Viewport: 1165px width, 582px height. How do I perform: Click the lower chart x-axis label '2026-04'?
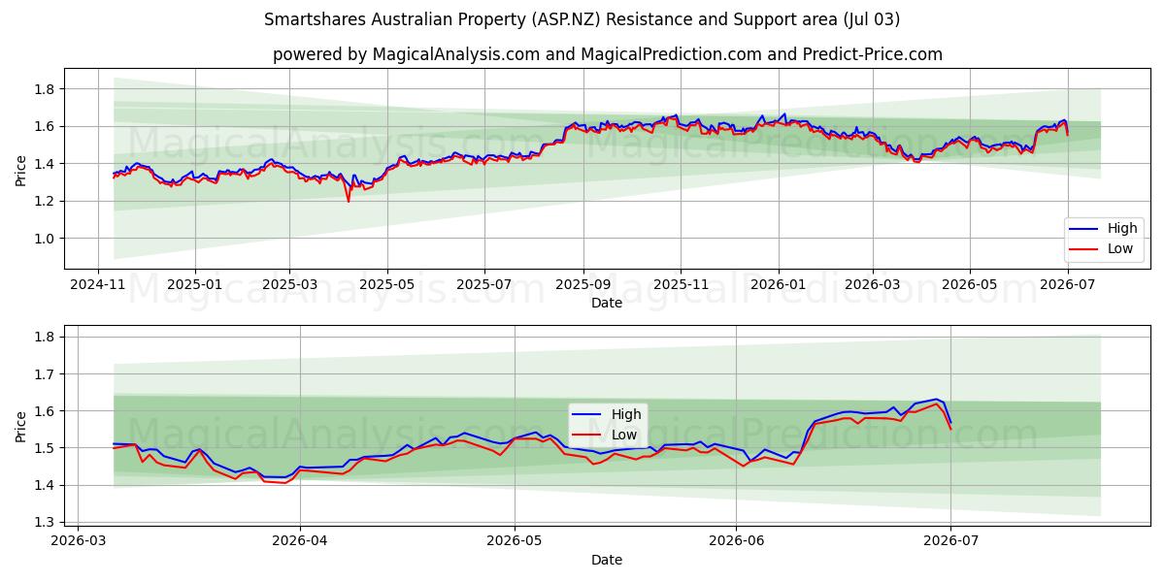pos(300,543)
